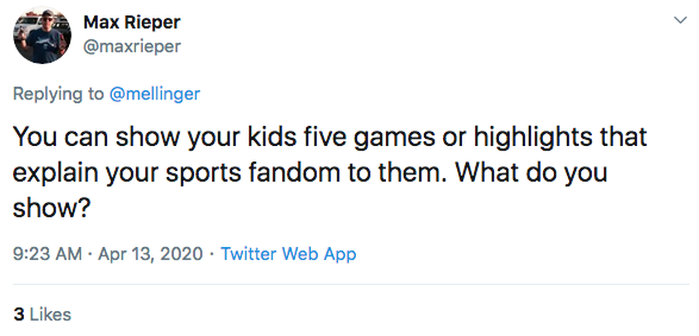Click the like count number 3

click(x=19, y=315)
